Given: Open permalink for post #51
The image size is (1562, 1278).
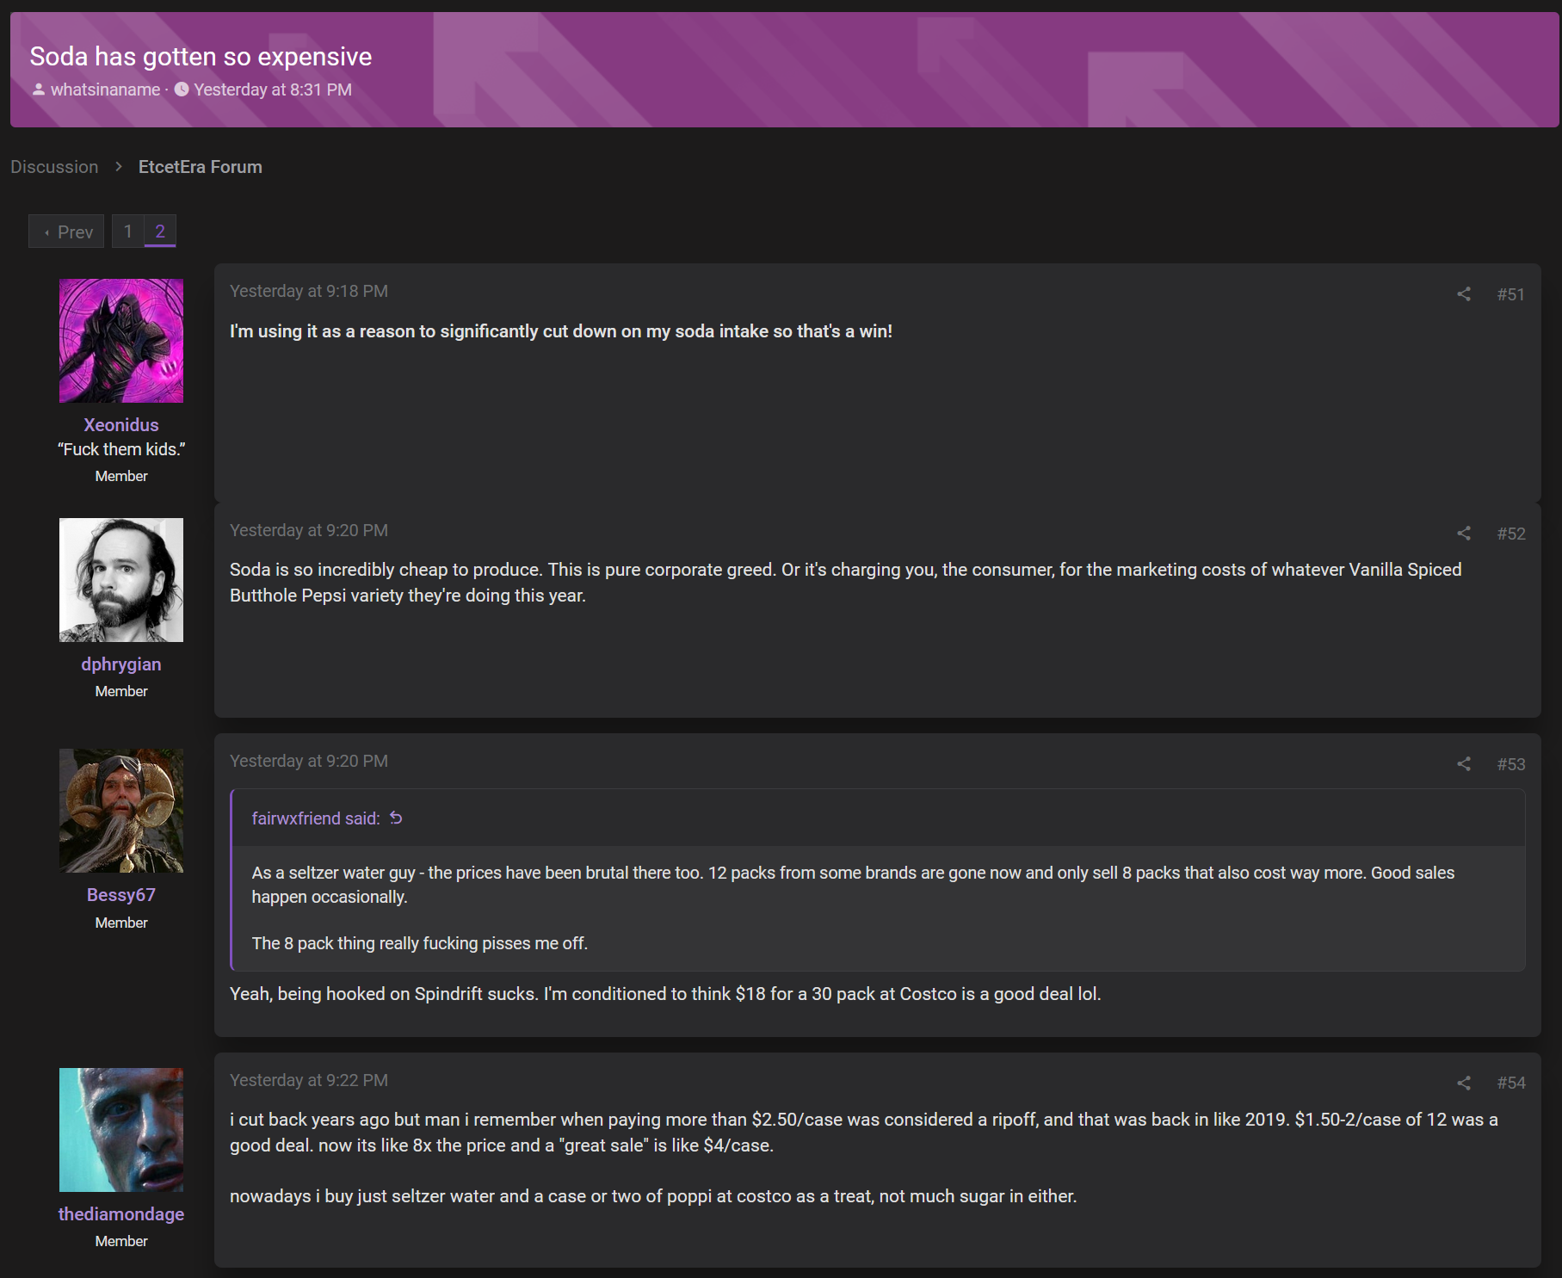Looking at the screenshot, I should 1510,294.
